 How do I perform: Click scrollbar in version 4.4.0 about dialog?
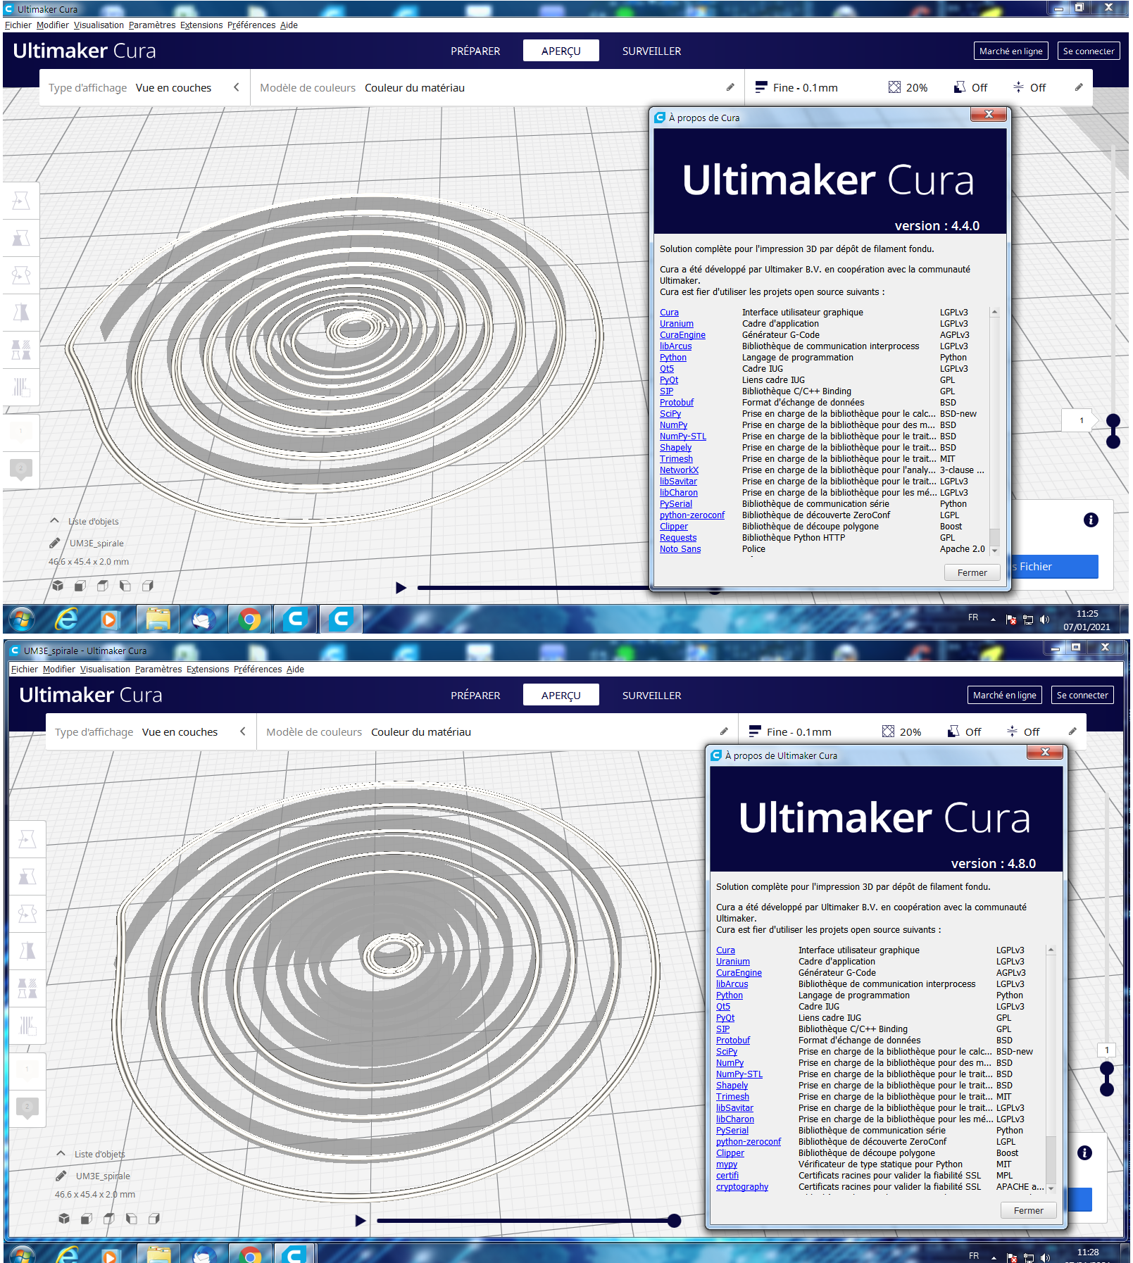tap(994, 430)
